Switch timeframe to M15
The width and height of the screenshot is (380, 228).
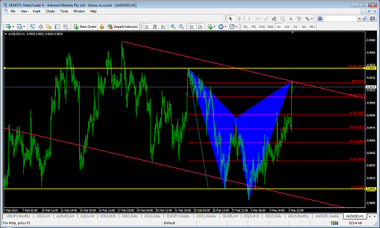[x=262, y=27]
